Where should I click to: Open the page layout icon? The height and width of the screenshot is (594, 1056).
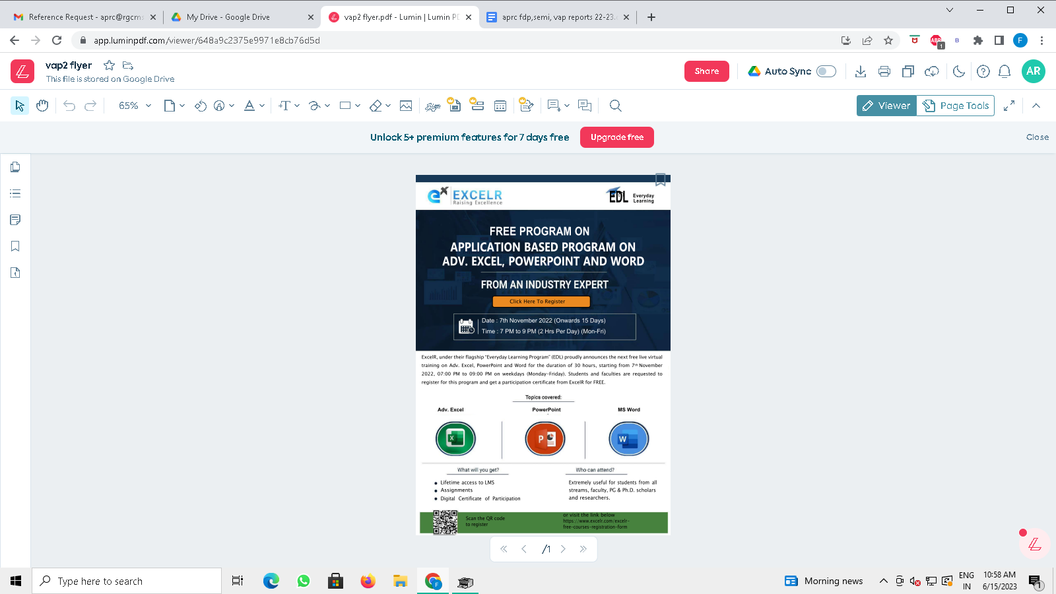pyautogui.click(x=170, y=106)
